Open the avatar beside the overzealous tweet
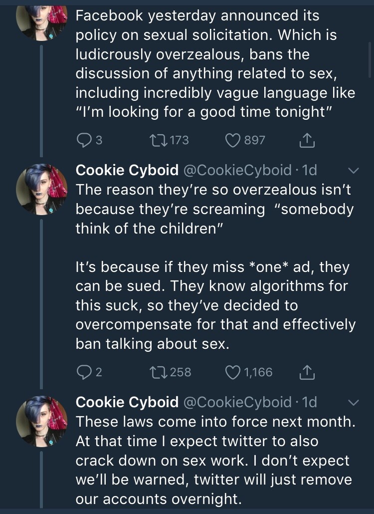This screenshot has width=374, height=514. coord(42,189)
